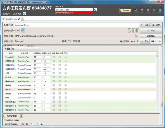
Task: Click the yellow Donate button
Action: tap(125, 10)
